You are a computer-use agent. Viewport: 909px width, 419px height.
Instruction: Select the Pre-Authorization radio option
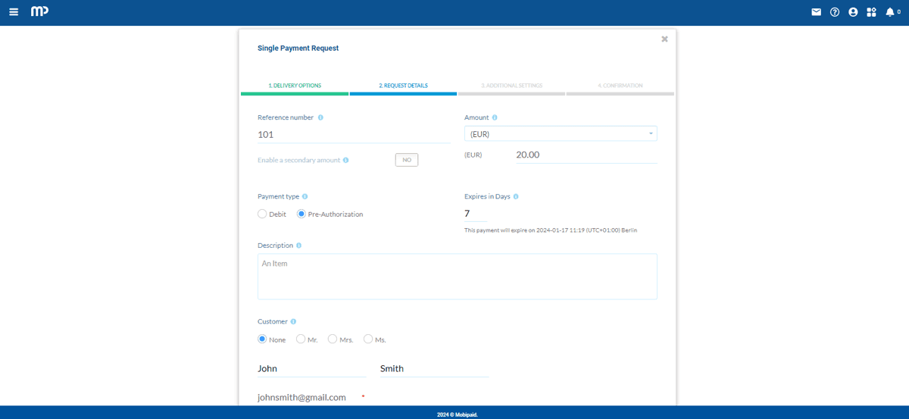click(301, 214)
